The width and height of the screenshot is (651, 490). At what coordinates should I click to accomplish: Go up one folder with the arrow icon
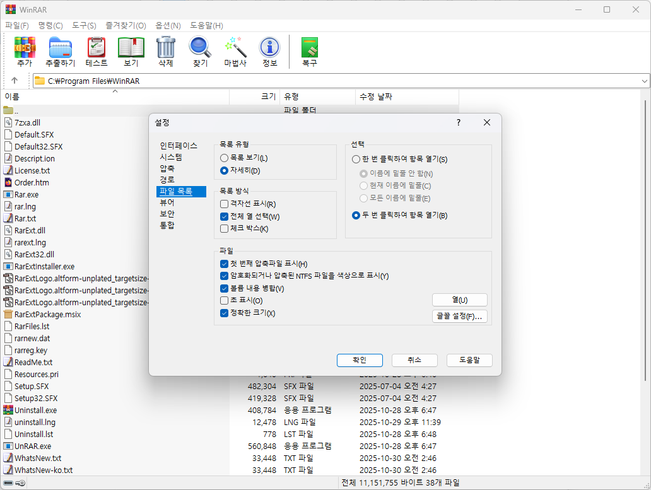click(15, 81)
